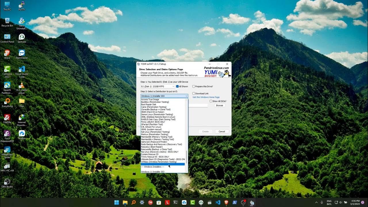Image resolution: width=368 pixels, height=207 pixels.
Task: Click the ISO path input field
Action: pyautogui.click(x=198, y=106)
